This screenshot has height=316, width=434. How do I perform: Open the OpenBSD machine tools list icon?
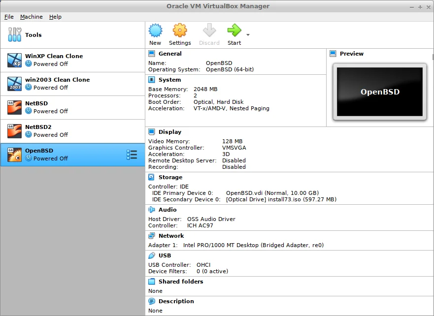132,155
